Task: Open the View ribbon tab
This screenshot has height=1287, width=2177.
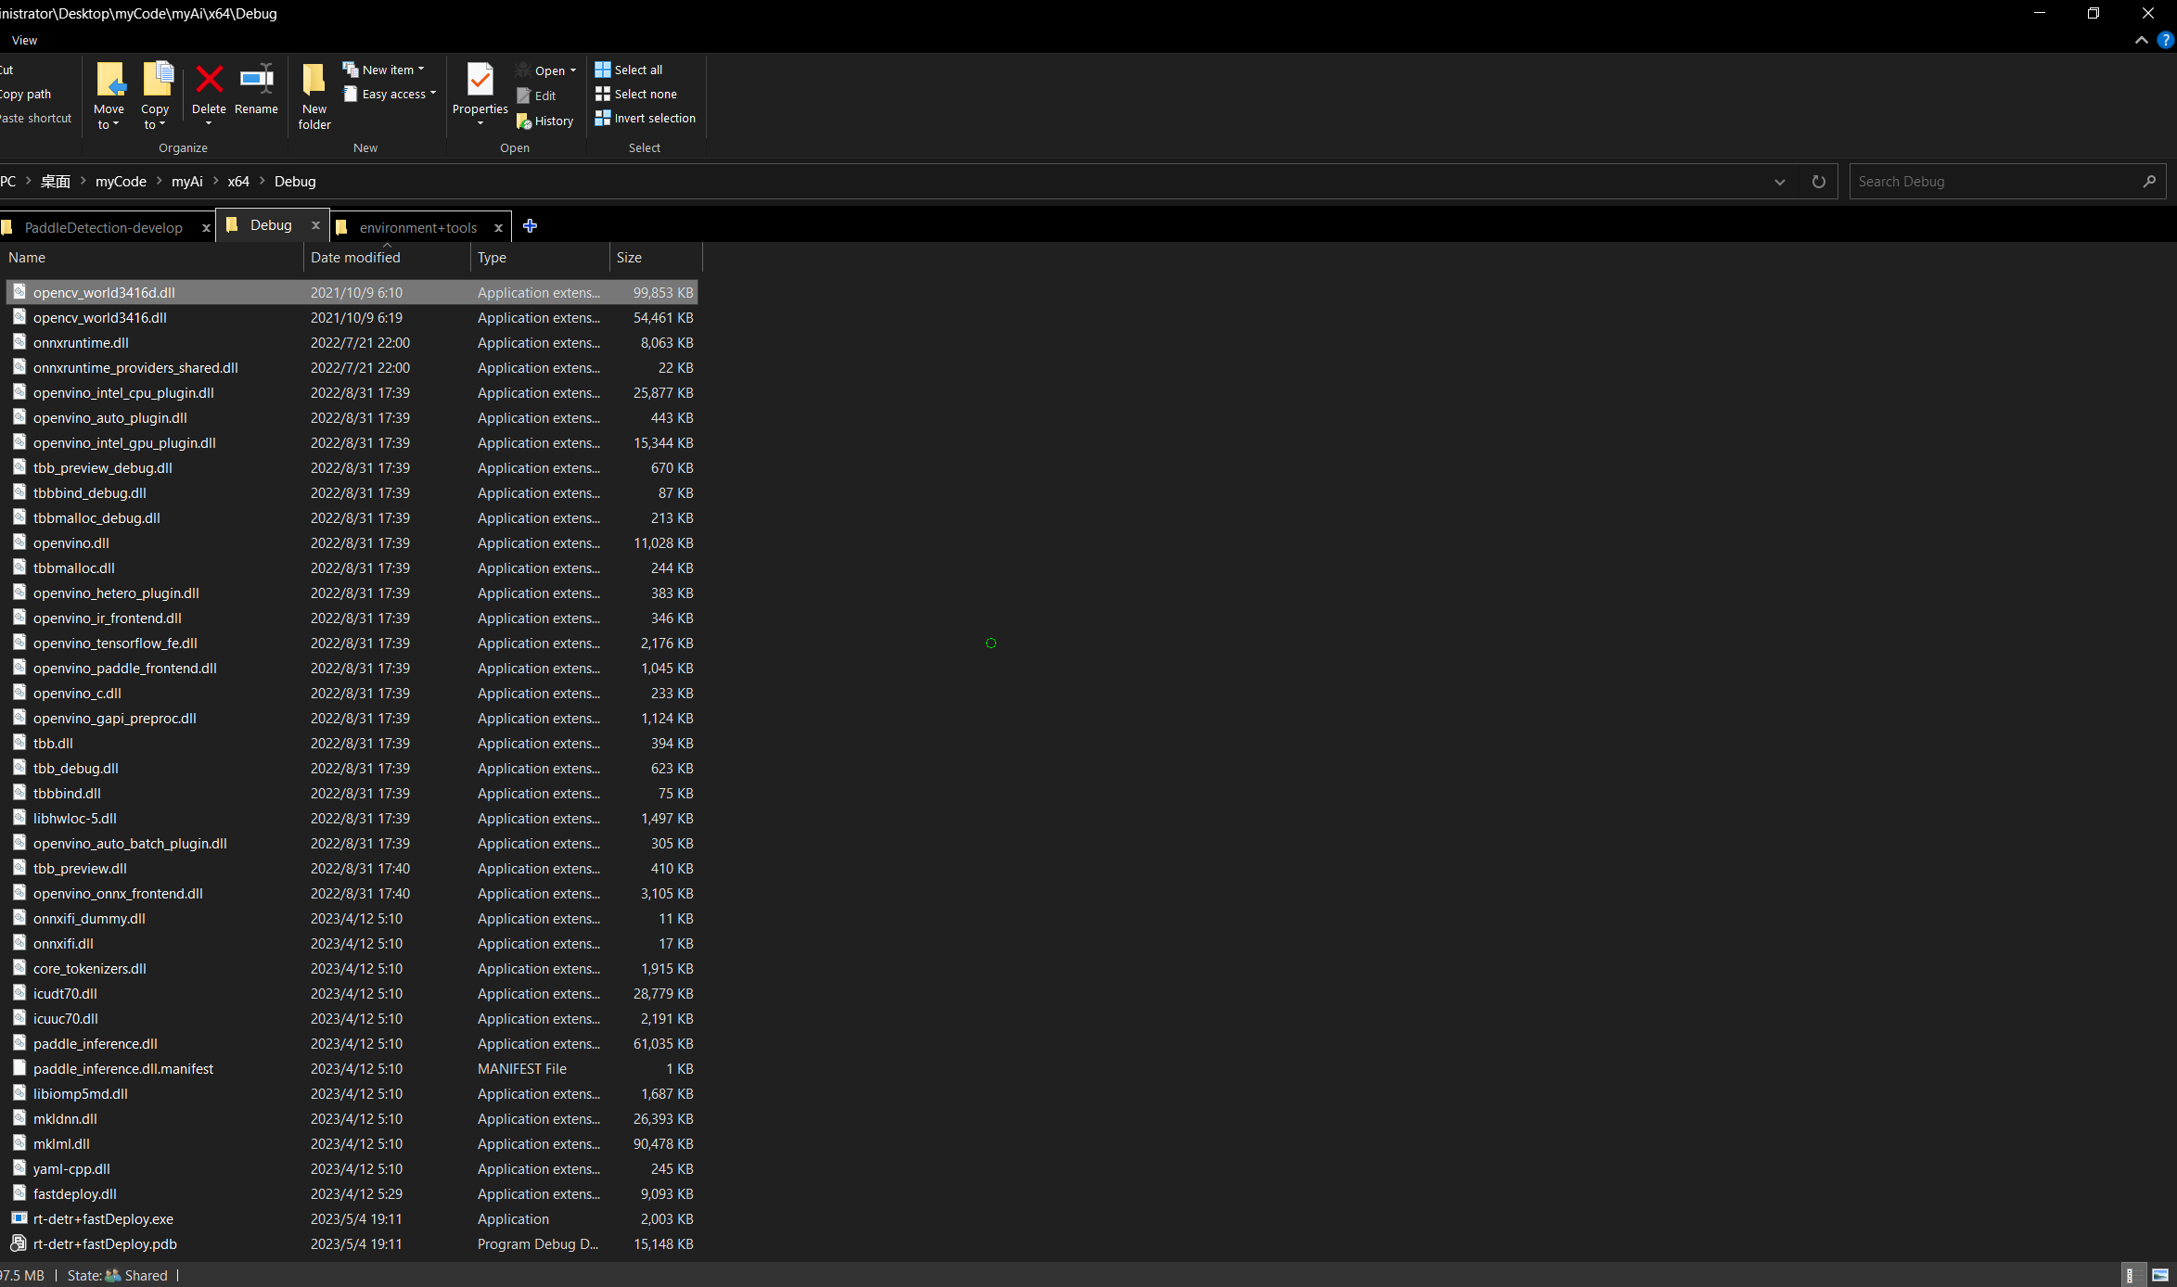Action: coord(24,40)
